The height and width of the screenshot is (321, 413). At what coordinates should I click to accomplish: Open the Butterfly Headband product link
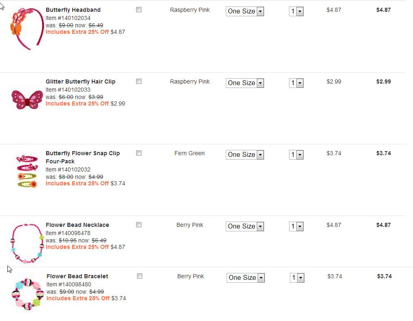pos(73,10)
